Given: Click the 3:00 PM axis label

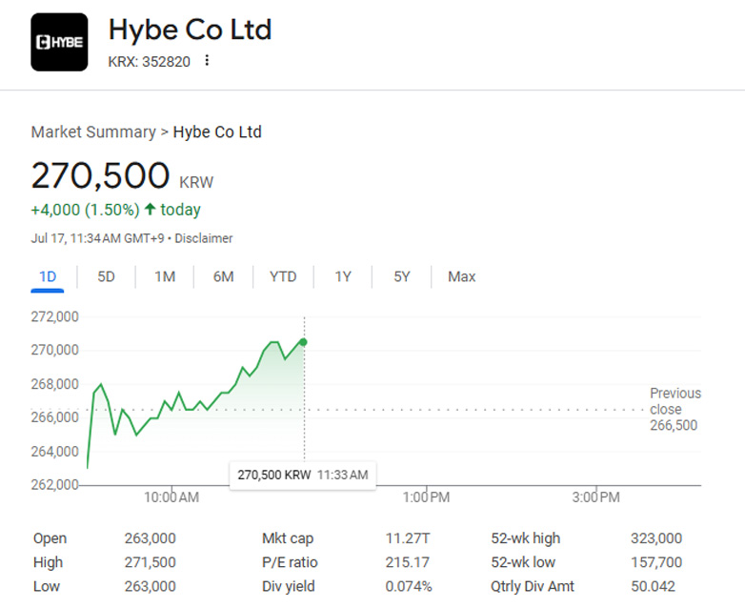Looking at the screenshot, I should pos(595,497).
